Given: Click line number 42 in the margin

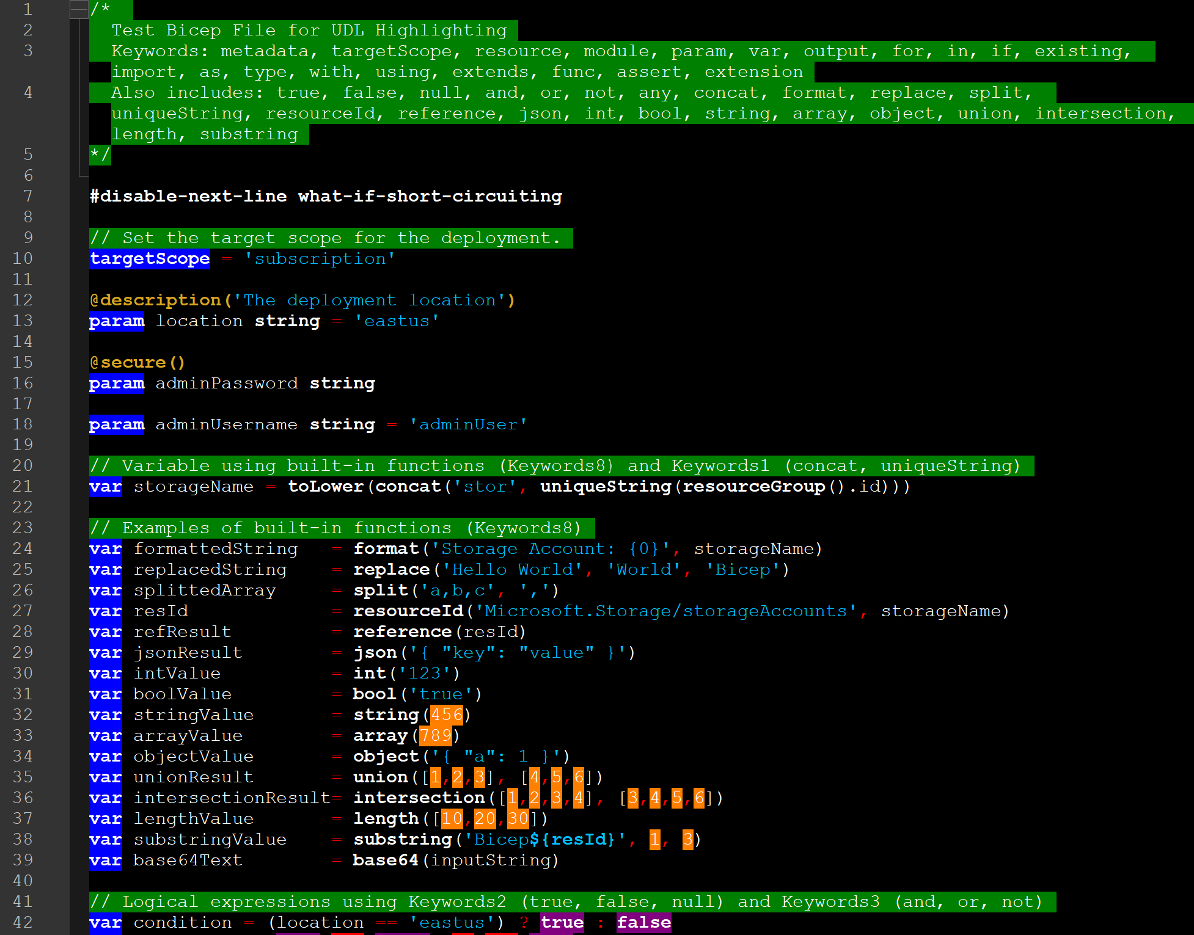Looking at the screenshot, I should coord(23,922).
